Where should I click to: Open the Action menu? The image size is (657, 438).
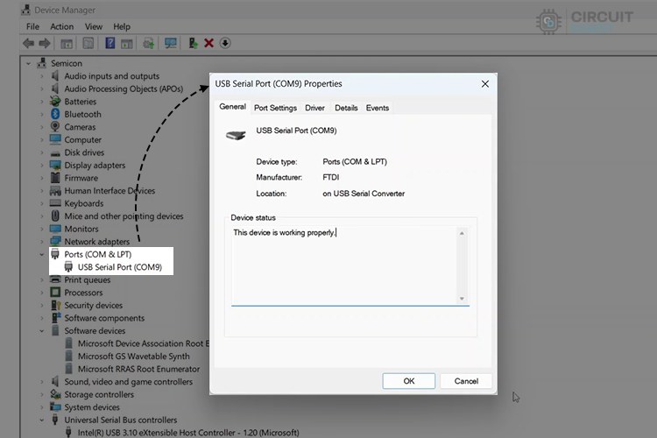tap(61, 26)
